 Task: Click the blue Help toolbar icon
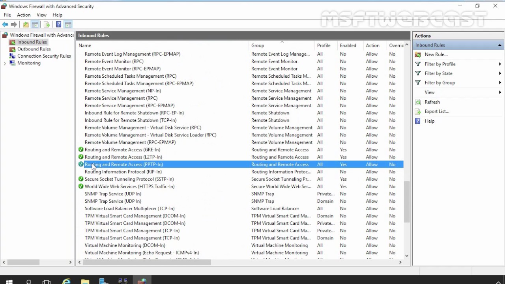pos(58,24)
